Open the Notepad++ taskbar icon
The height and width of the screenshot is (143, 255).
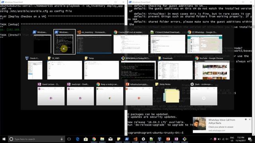(151, 139)
